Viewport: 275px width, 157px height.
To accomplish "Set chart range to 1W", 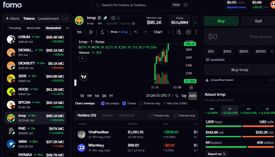I will click(89, 96).
